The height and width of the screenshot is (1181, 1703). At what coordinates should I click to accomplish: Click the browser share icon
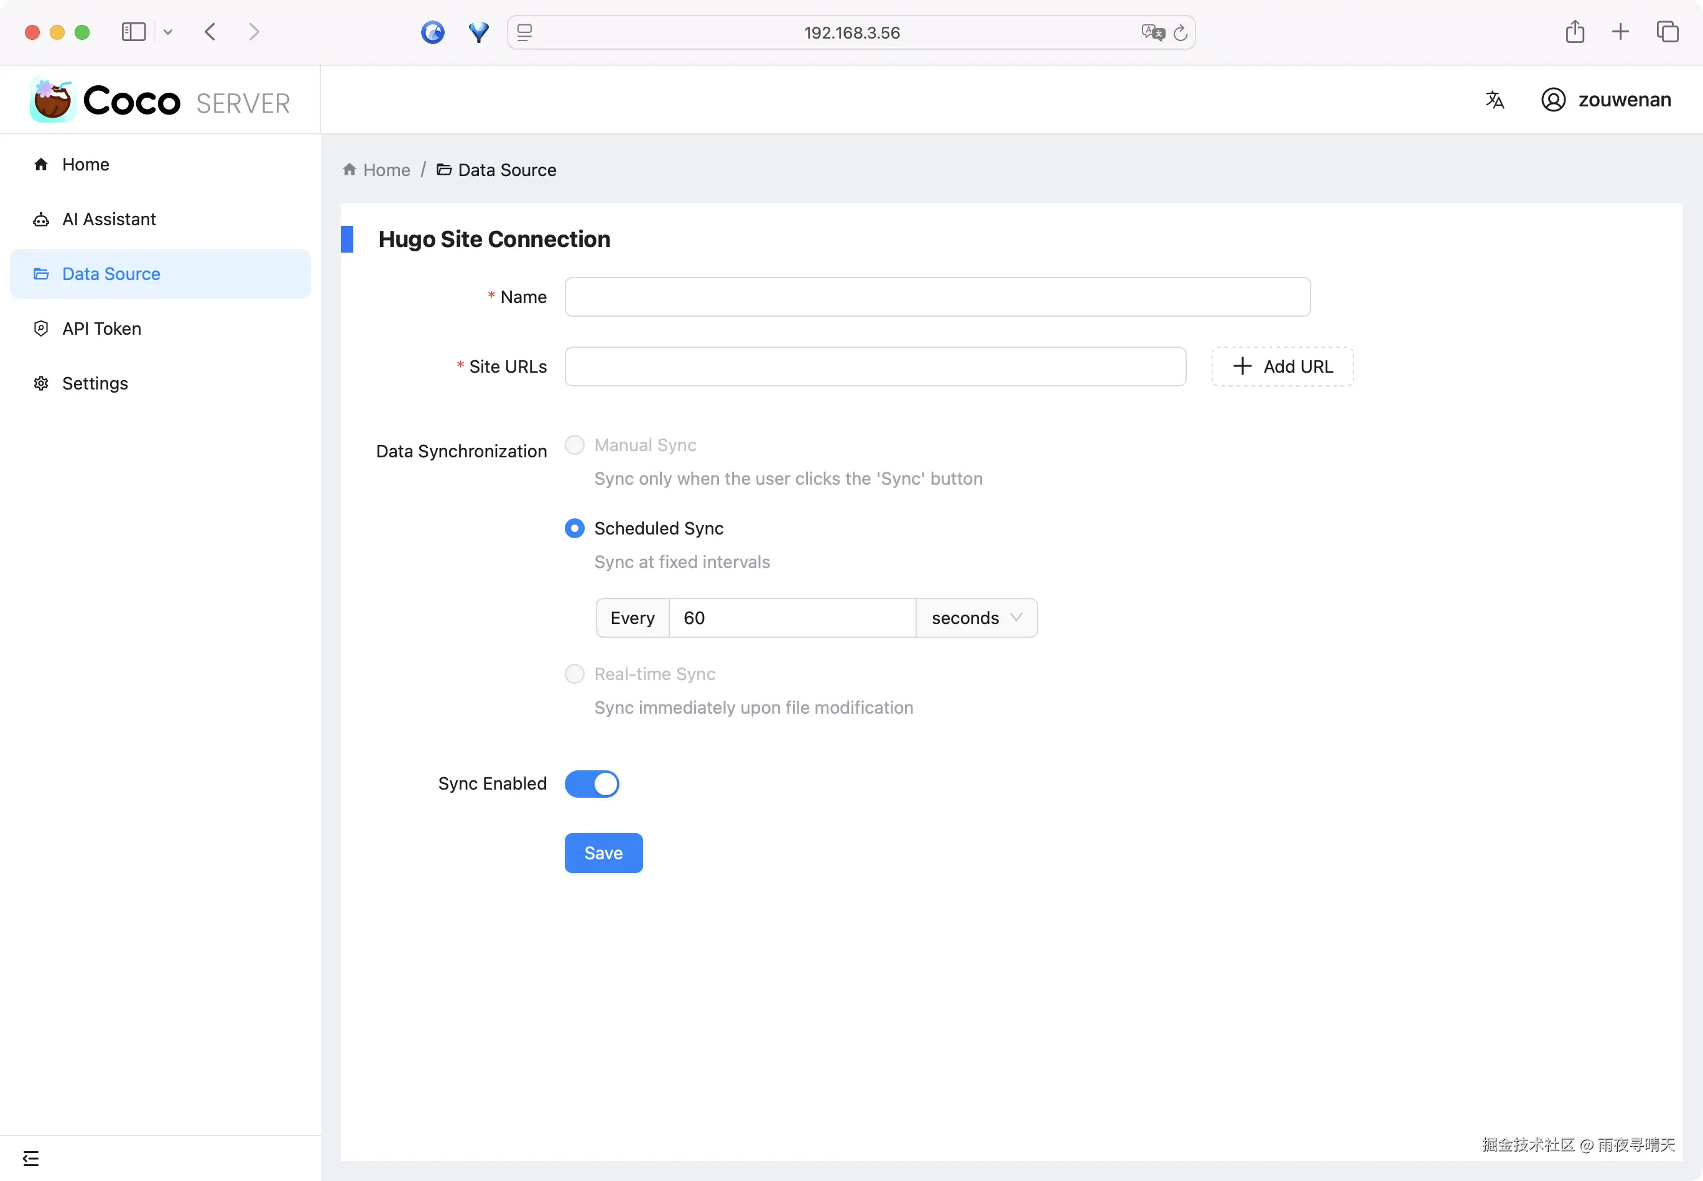1574,32
